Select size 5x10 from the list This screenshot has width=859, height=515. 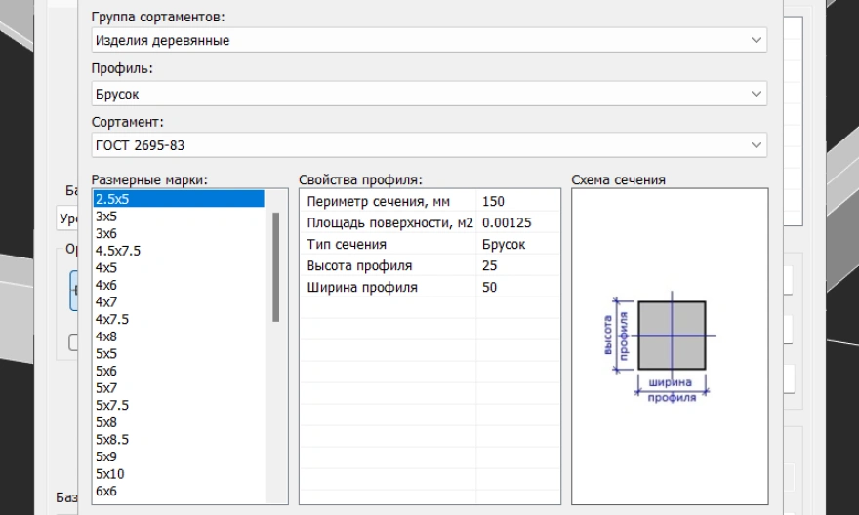(x=109, y=474)
